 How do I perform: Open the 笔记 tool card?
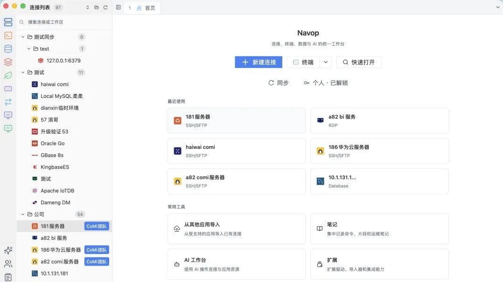click(x=379, y=229)
